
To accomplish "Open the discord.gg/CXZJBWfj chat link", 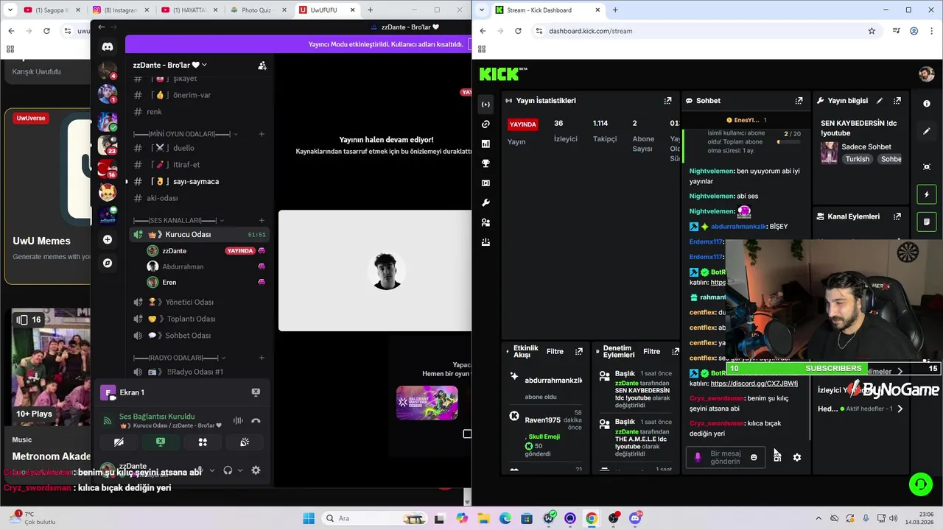I will (x=754, y=384).
